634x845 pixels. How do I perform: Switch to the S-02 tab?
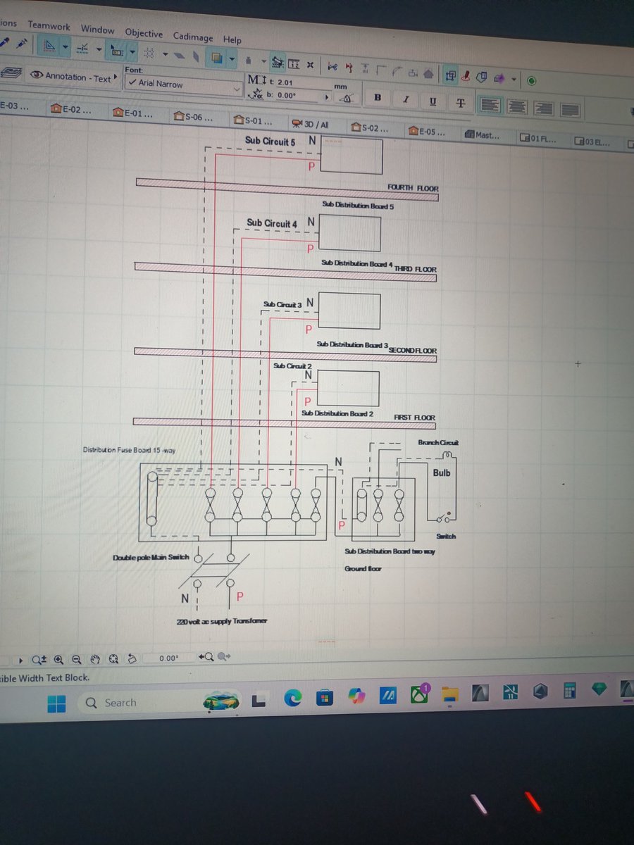tap(370, 127)
